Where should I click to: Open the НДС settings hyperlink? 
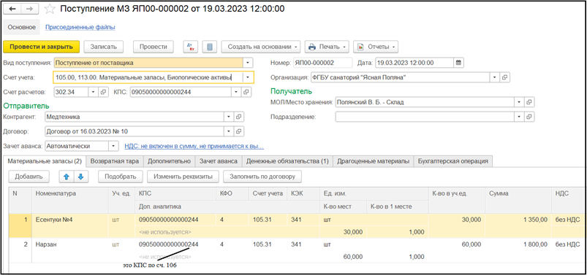194,147
